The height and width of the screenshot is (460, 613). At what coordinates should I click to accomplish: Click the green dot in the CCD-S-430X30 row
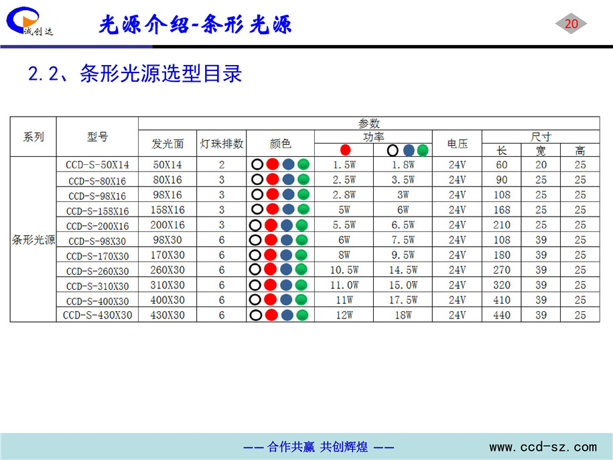click(303, 315)
